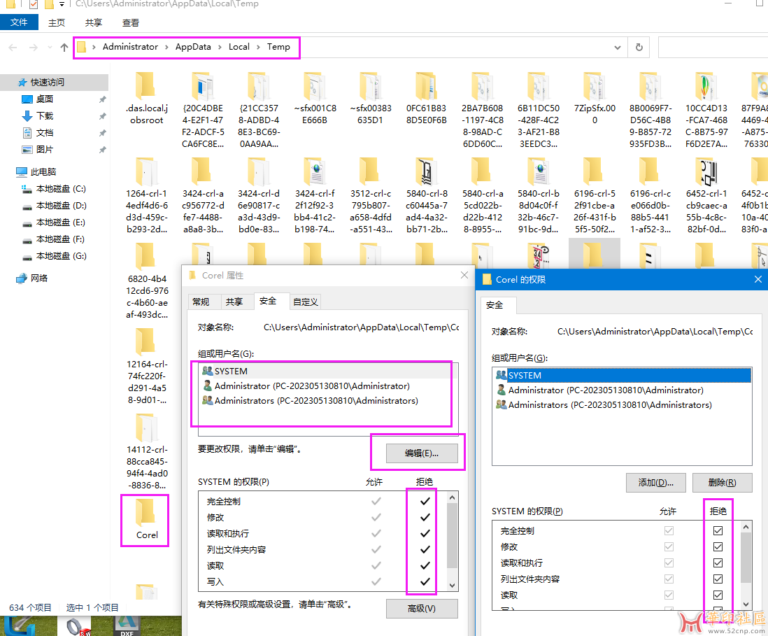Image resolution: width=768 pixels, height=636 pixels.
Task: Open the 12164-crl-74fc220f folder
Action: tap(146, 366)
